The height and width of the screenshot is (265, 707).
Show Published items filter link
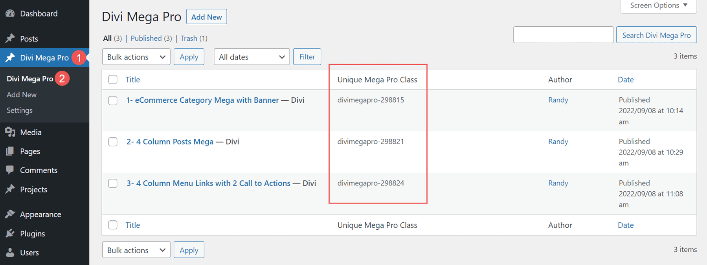[146, 38]
